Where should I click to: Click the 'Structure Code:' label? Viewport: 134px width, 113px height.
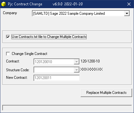(x=18, y=70)
